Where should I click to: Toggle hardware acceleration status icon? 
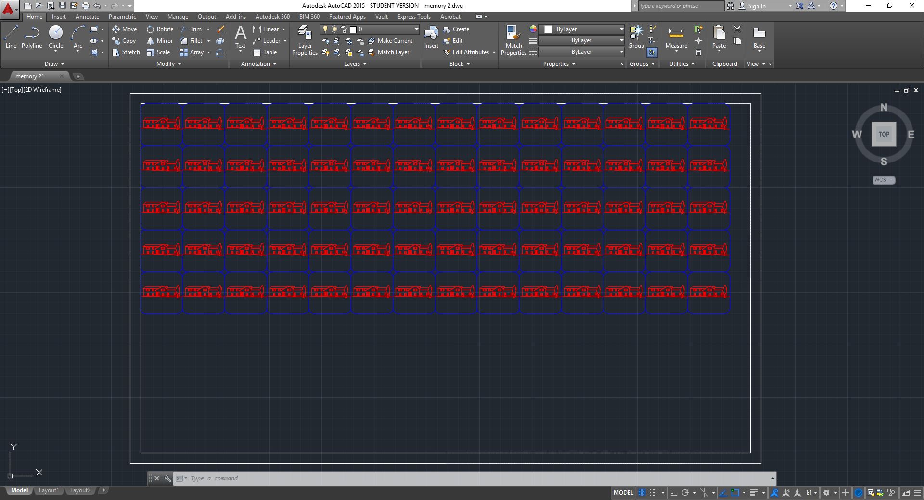(859, 493)
